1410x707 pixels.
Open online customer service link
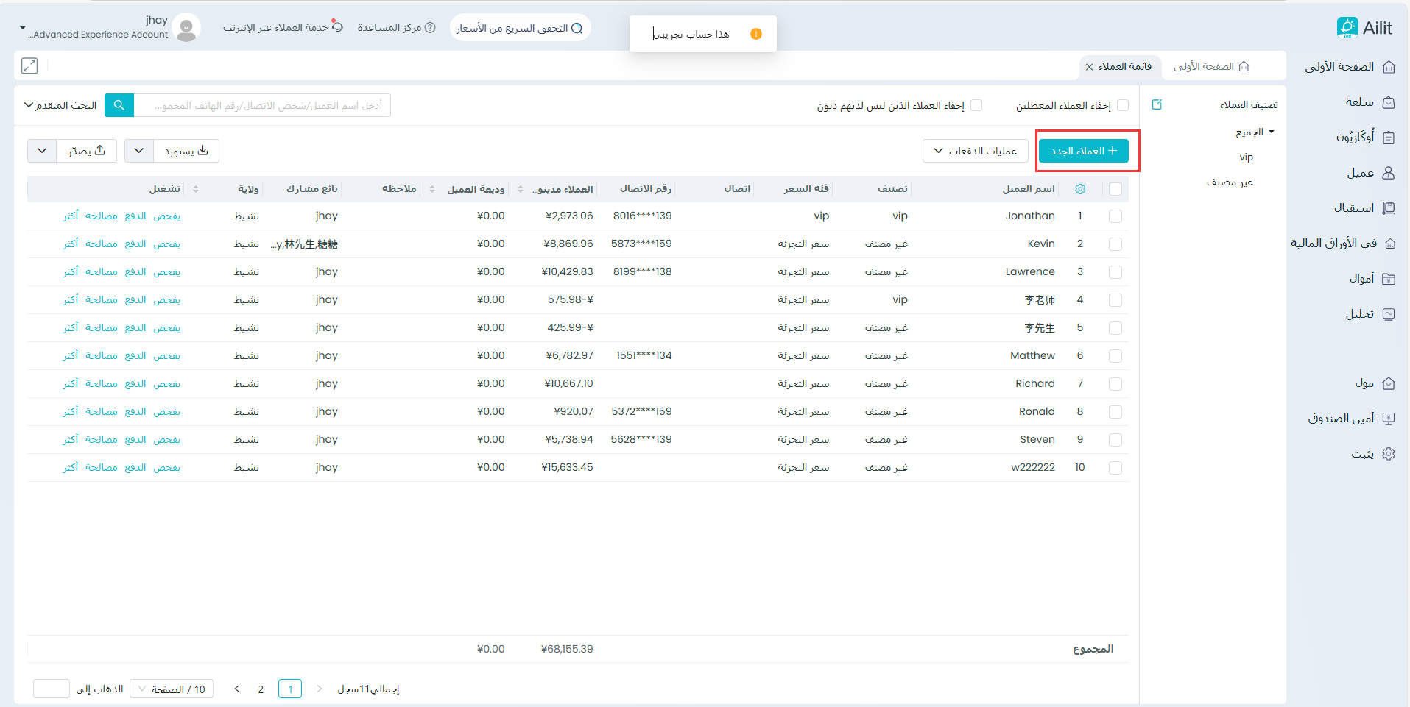(283, 28)
